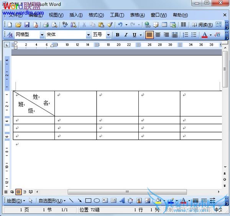Insert Clip Art from the drawing toolbar

(139, 200)
